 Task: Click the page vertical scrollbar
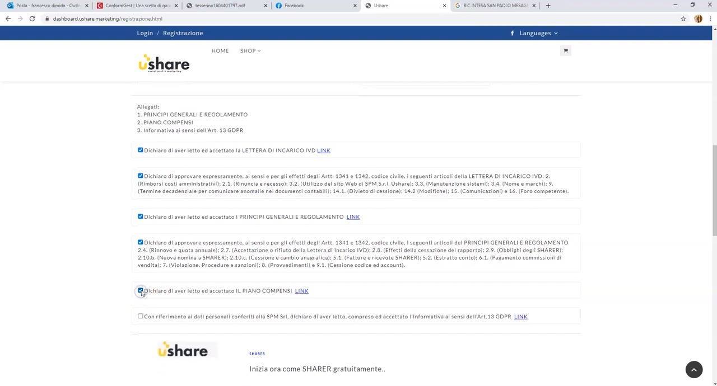pos(714,190)
